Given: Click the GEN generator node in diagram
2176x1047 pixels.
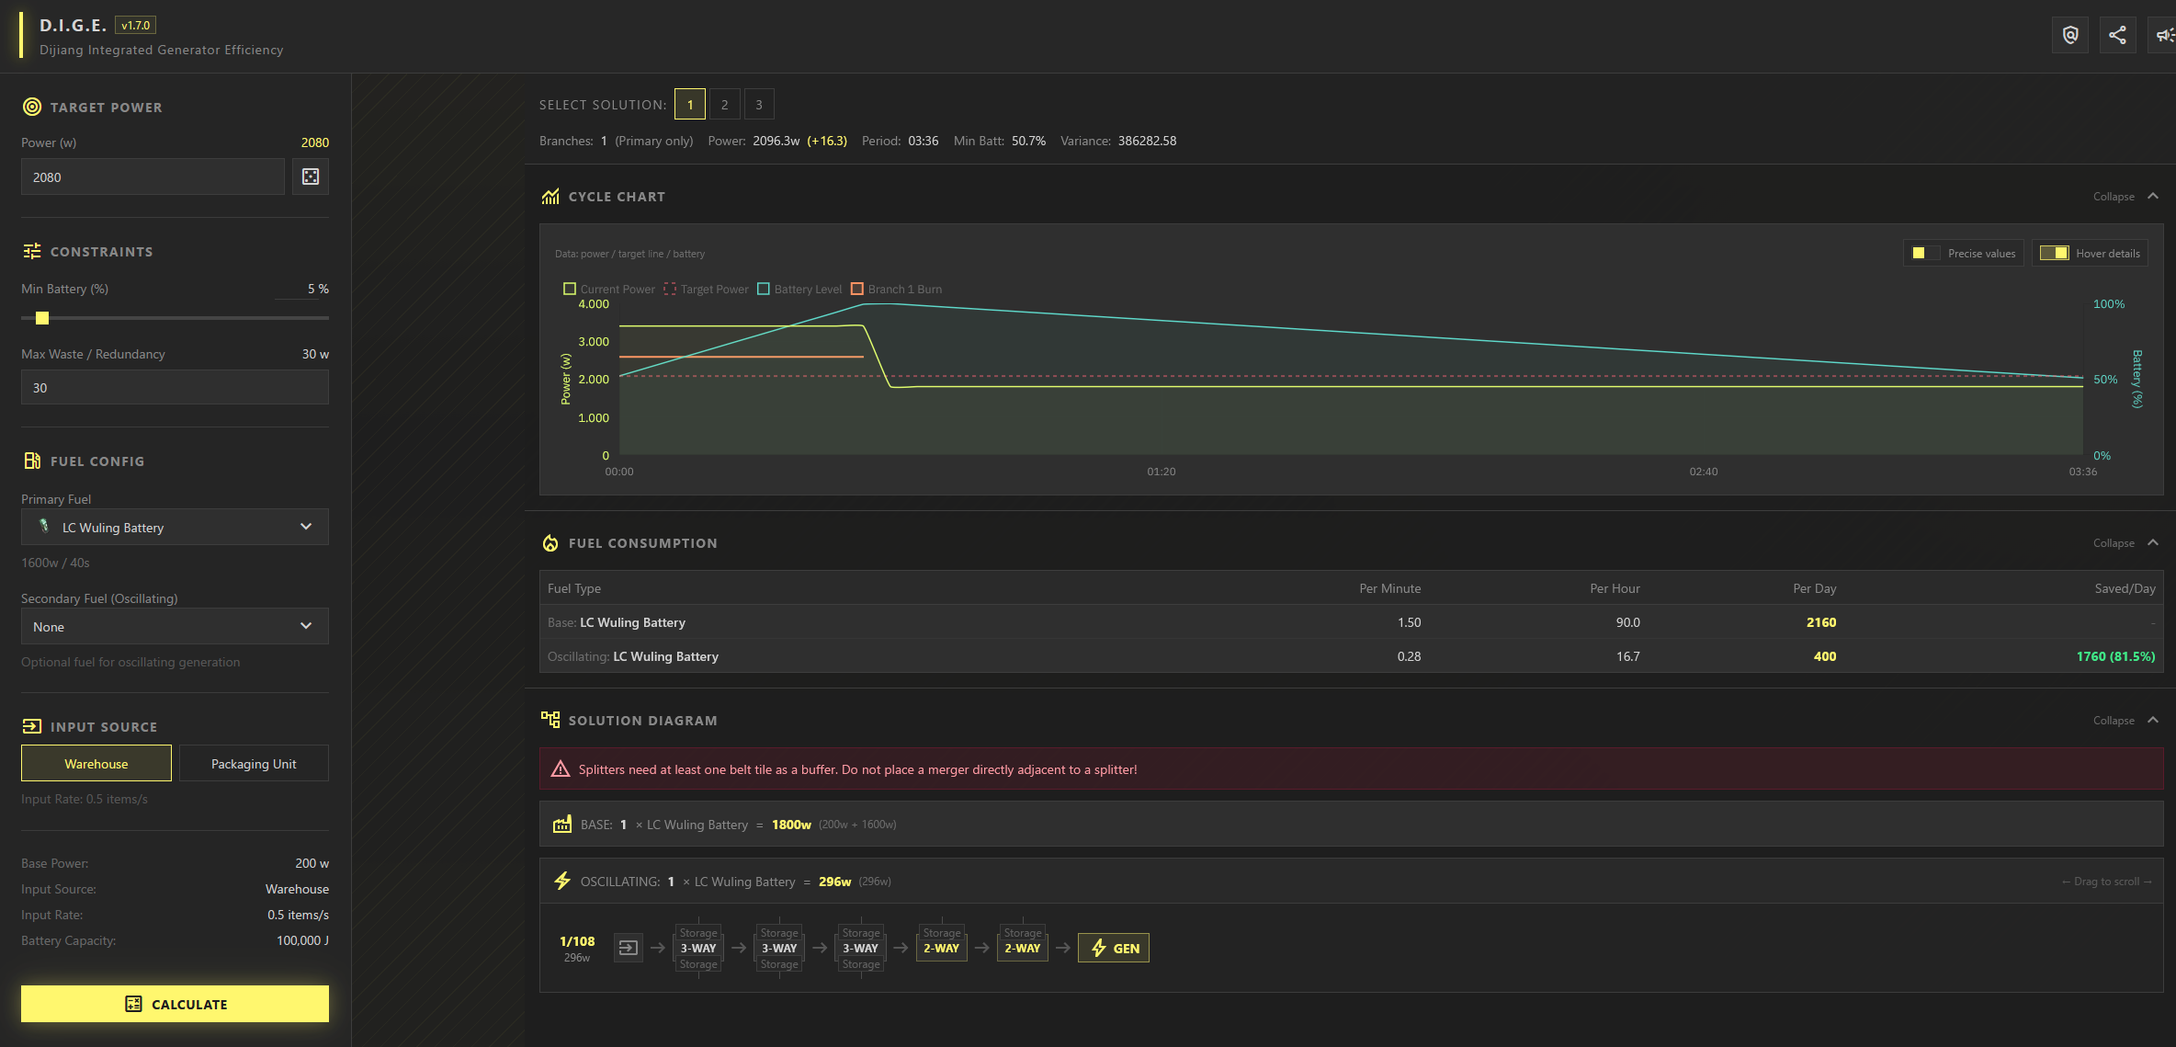Looking at the screenshot, I should [1114, 948].
